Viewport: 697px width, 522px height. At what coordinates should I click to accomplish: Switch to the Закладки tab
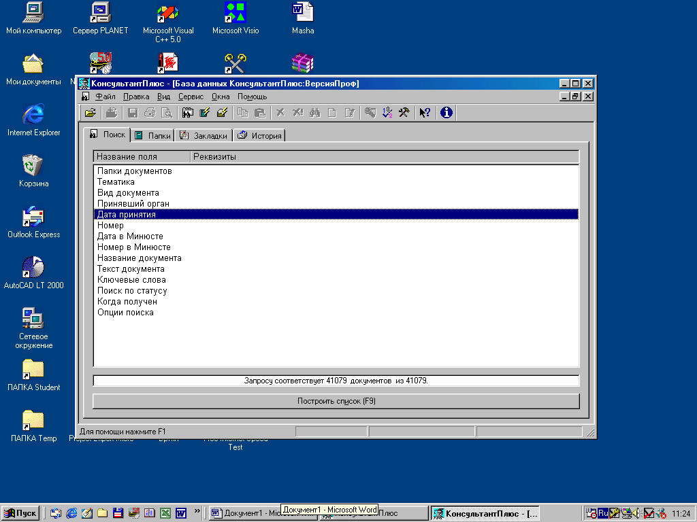(204, 136)
